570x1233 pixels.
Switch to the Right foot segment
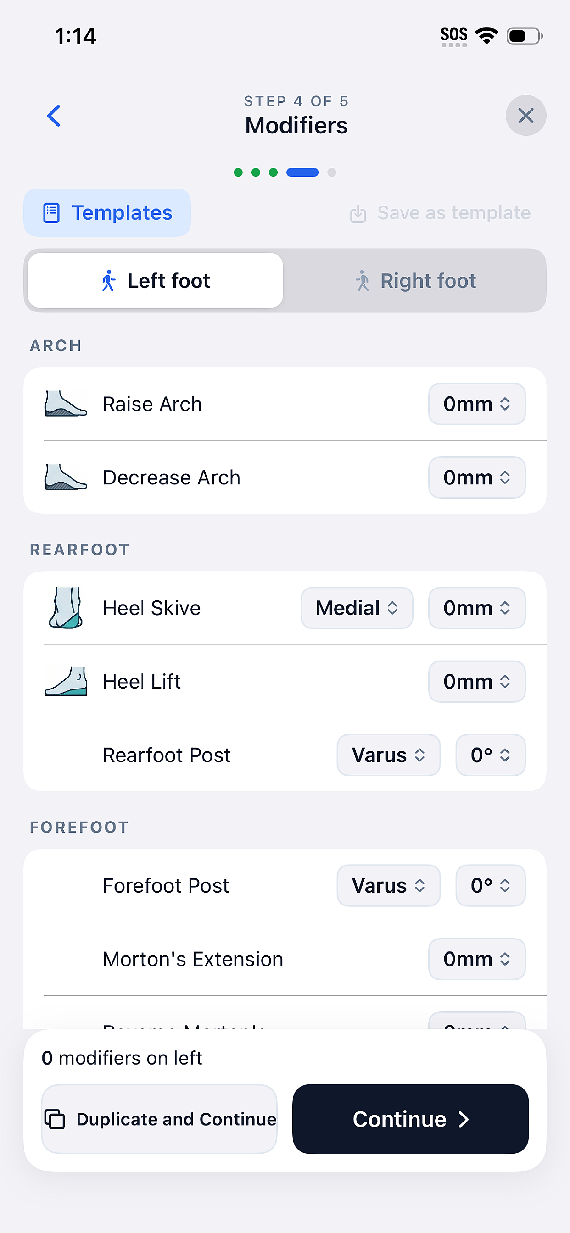coord(415,280)
